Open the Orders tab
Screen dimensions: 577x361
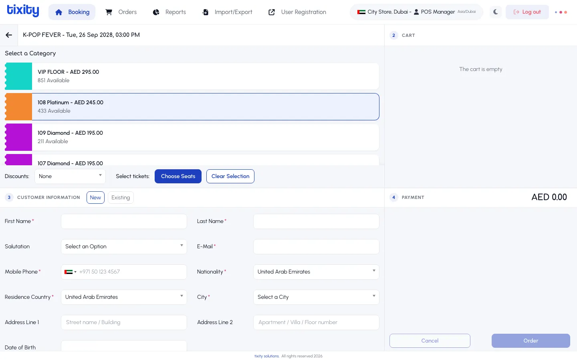(121, 12)
